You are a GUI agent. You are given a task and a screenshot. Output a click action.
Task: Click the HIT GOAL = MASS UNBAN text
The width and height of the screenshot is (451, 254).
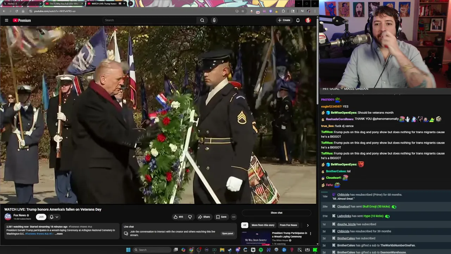click(345, 89)
